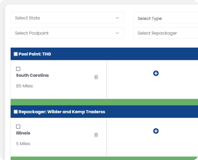Add item with plus icon in Illinois row
198x160 pixels.
click(156, 131)
